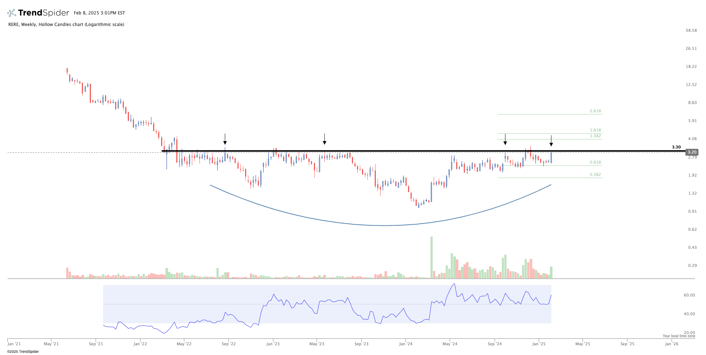Select Jan '24 on the time axis
Image resolution: width=706 pixels, height=355 pixels.
(x=405, y=344)
